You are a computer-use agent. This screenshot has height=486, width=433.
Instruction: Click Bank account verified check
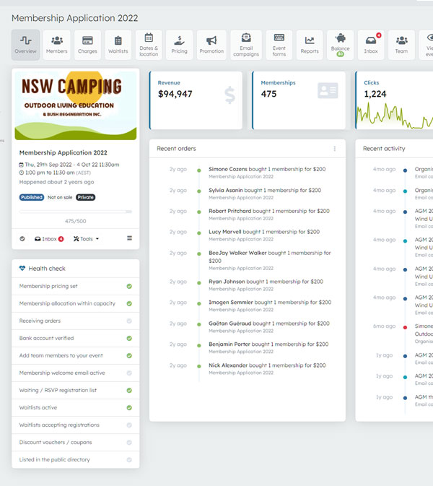point(129,339)
